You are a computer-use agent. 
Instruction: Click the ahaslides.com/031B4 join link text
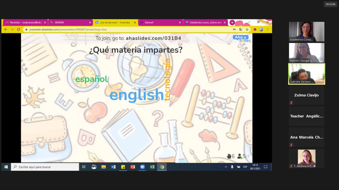point(153,38)
